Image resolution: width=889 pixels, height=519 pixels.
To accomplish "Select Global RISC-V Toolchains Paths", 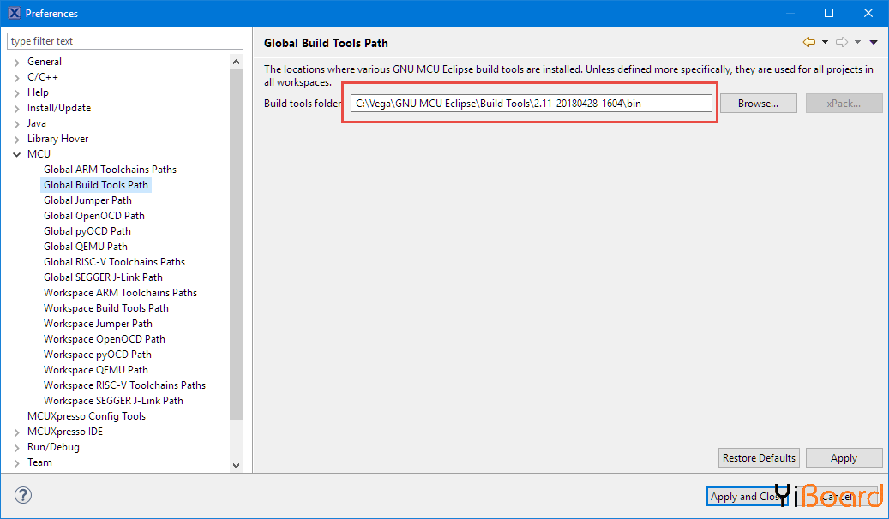I will coord(114,262).
